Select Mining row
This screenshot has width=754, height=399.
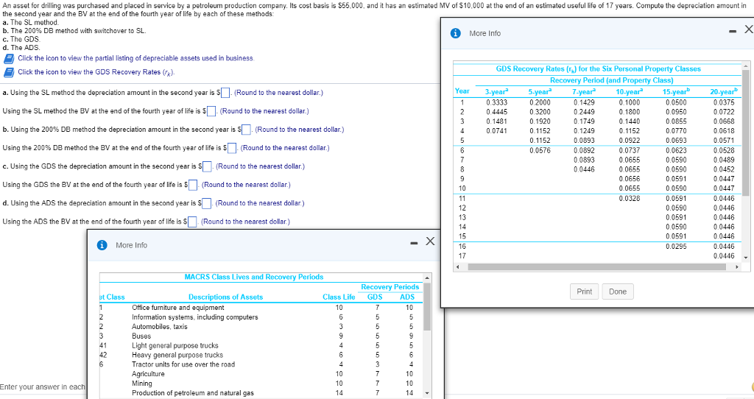coord(261,384)
